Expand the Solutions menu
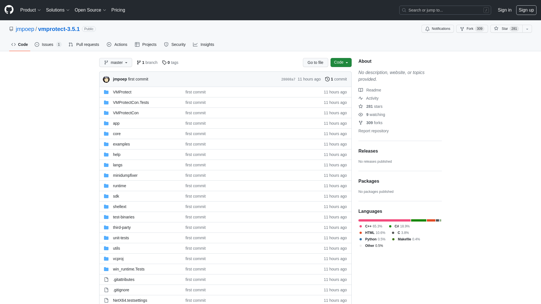This screenshot has width=541, height=304. 58,10
